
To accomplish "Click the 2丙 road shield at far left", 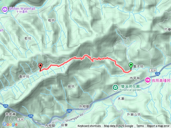I will pos(5,106).
